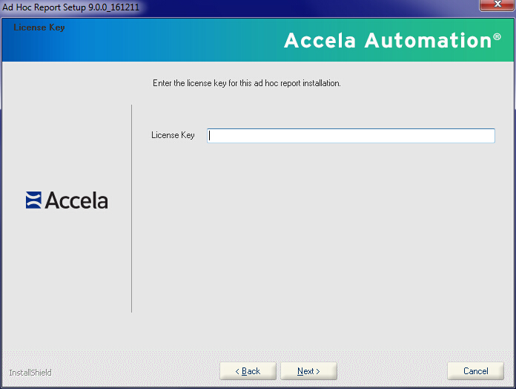Click the 'Accela Automation' banner title
This screenshot has width=516, height=389.
[386, 40]
